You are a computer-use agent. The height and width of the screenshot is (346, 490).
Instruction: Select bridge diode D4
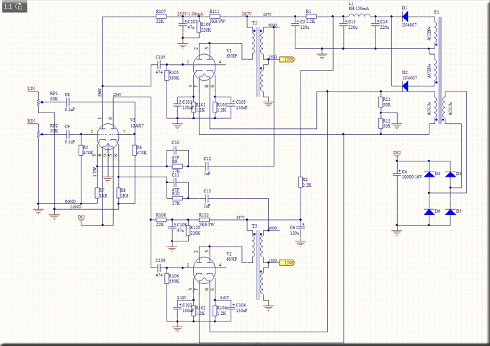[432, 174]
